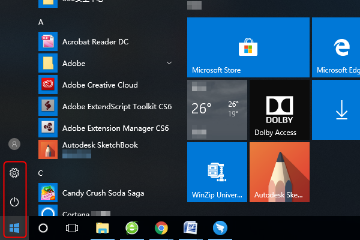Click the Windows Start button
The image size is (360, 240).
(x=15, y=228)
